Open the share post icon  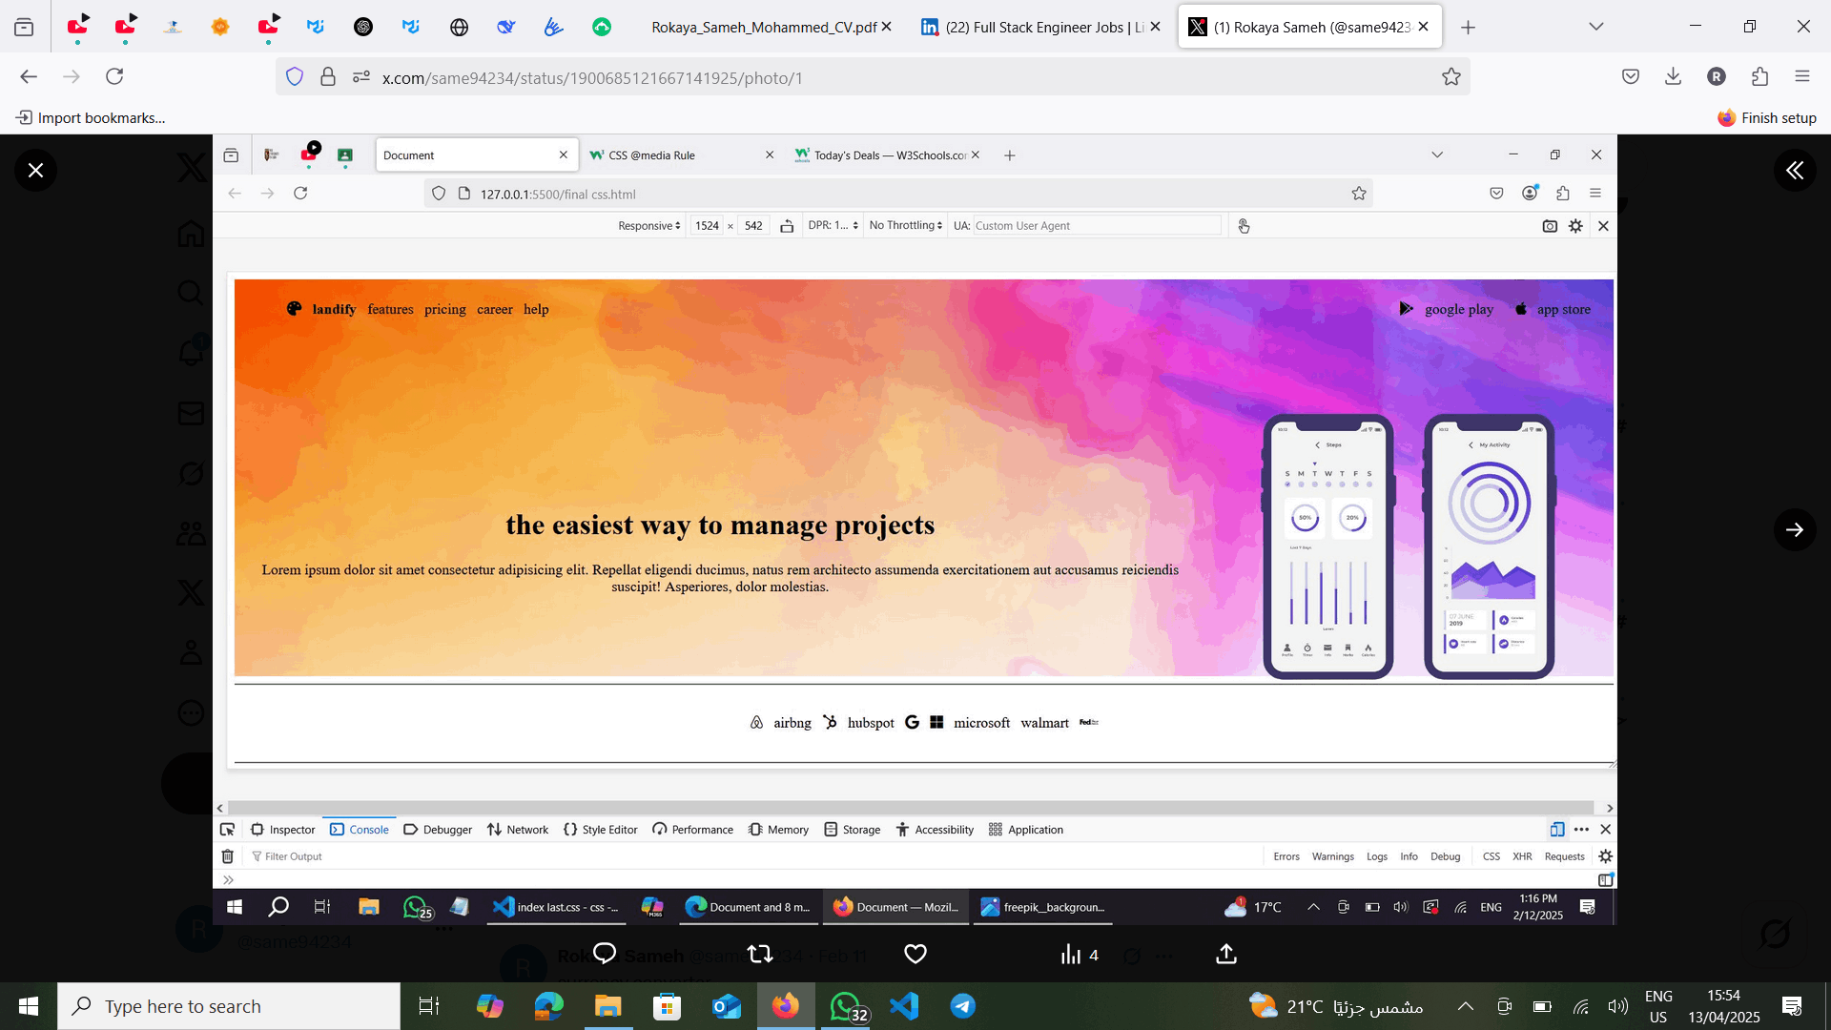coord(1226,954)
